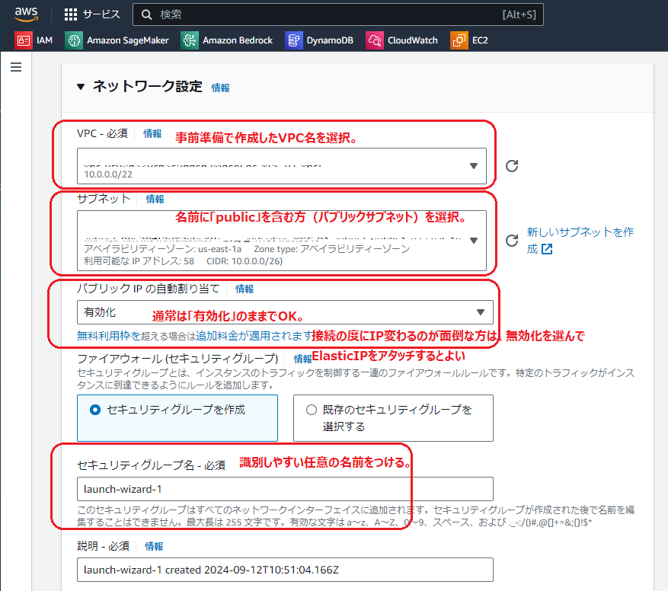Click the search magnifier icon

click(145, 14)
